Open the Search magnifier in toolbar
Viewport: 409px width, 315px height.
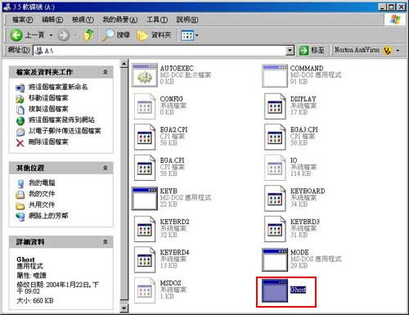[108, 35]
